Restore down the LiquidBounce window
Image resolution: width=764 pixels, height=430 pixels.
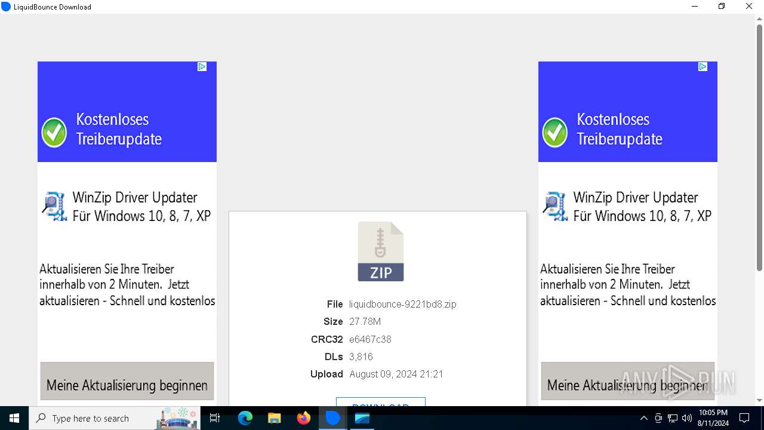point(722,7)
